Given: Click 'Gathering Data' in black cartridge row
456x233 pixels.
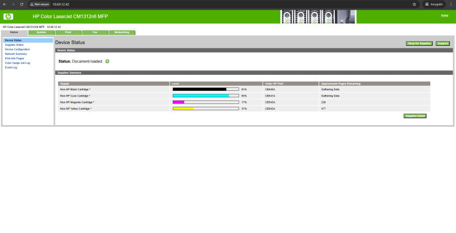Looking at the screenshot, I should pyautogui.click(x=330, y=90).
